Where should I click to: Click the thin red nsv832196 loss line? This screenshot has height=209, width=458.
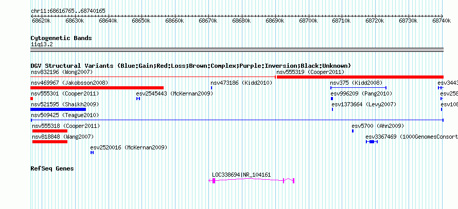(x=153, y=77)
